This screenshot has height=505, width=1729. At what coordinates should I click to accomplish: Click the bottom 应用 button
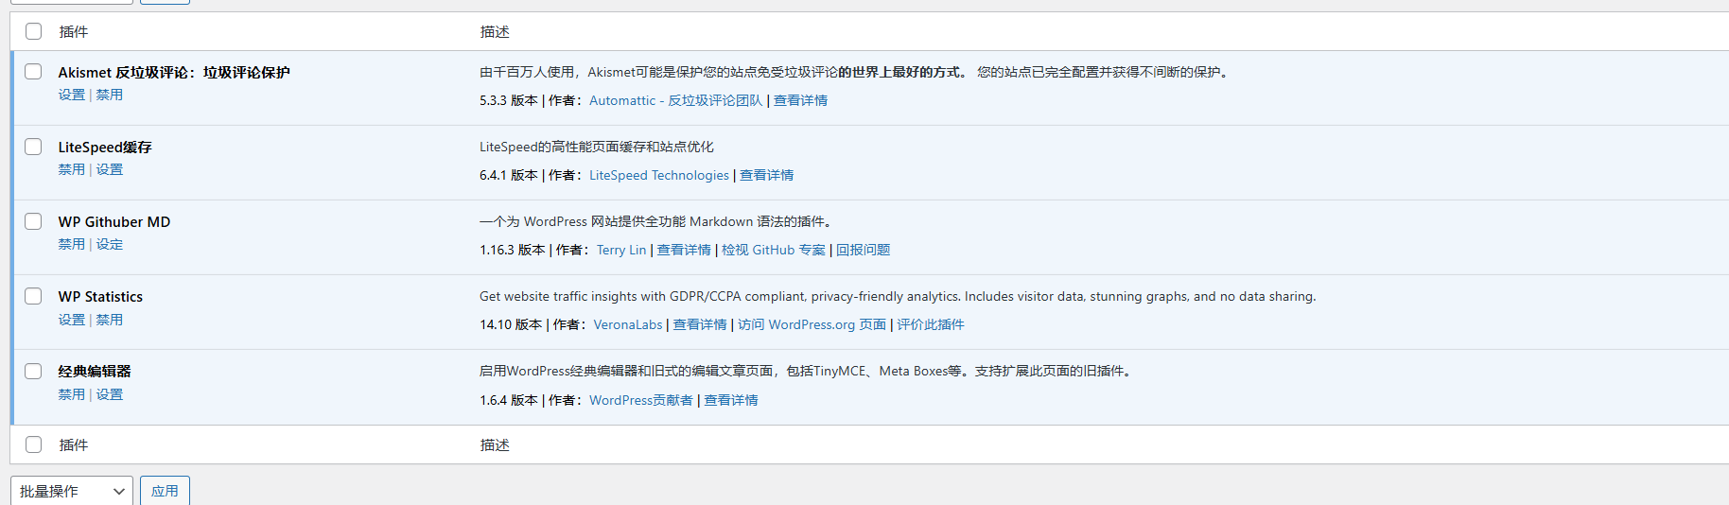point(165,491)
